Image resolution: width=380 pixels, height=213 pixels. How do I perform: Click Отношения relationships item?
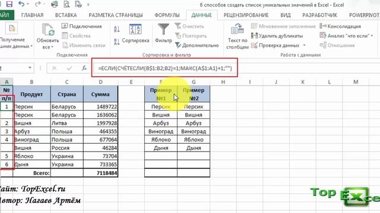click(x=337, y=45)
